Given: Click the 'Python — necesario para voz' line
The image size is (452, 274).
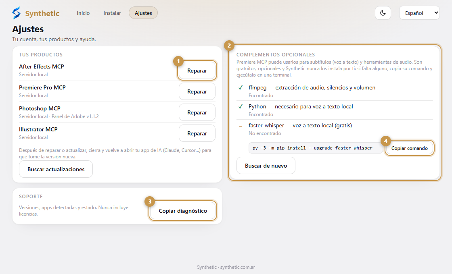Looking at the screenshot, I should (301, 106).
